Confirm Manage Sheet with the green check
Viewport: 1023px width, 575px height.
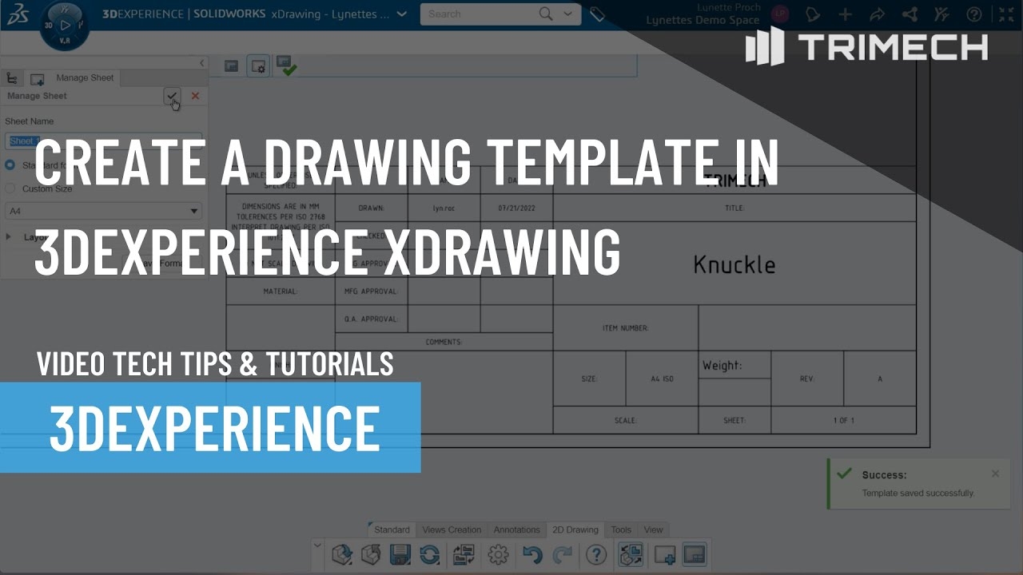[172, 96]
